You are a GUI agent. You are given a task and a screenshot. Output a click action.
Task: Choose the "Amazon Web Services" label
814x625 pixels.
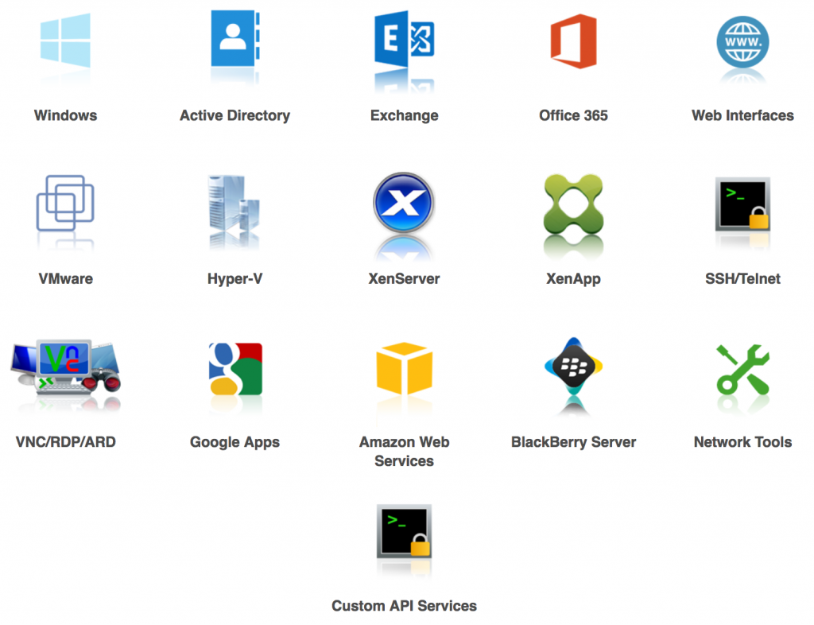pos(405,452)
